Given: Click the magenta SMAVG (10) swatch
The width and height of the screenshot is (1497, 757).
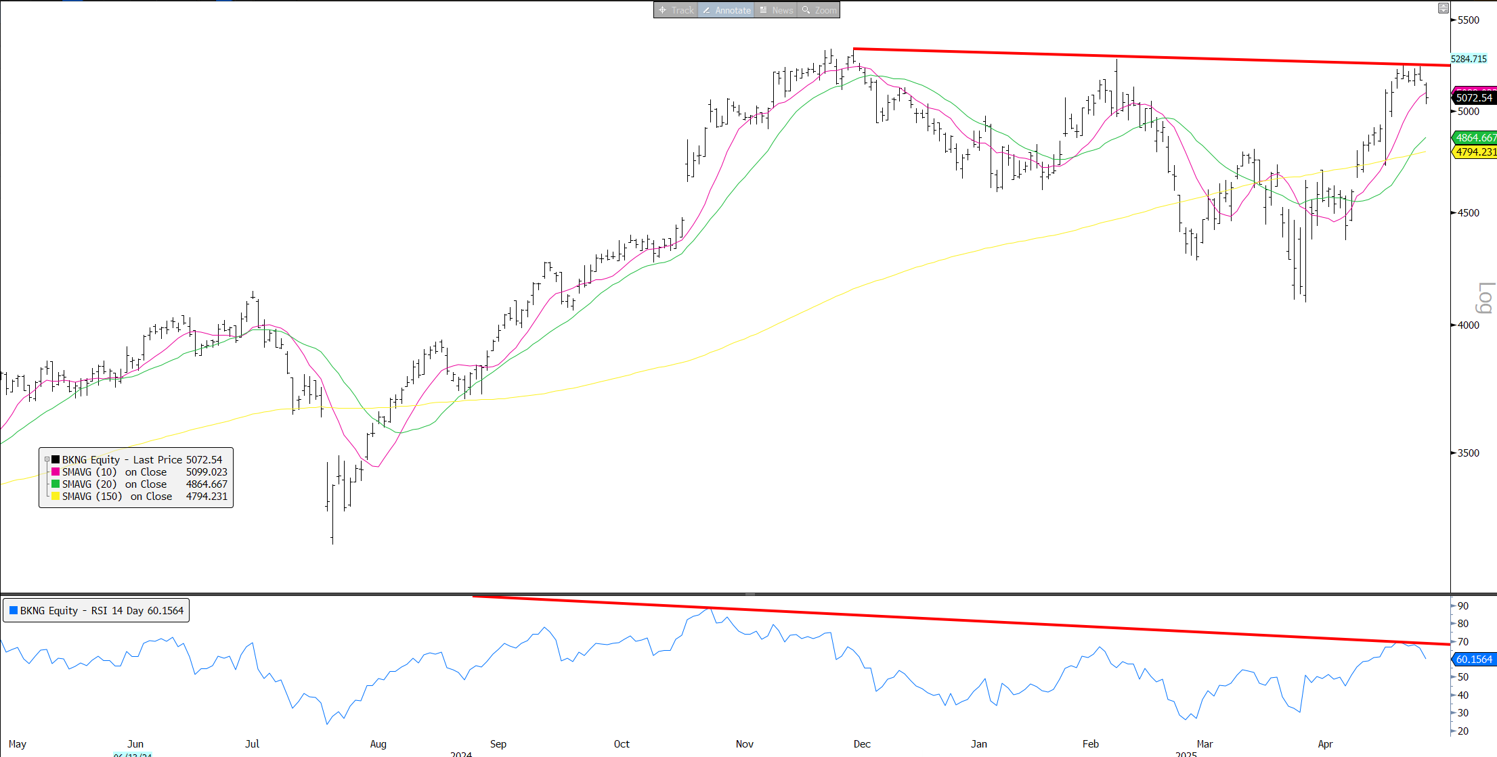Looking at the screenshot, I should 56,472.
